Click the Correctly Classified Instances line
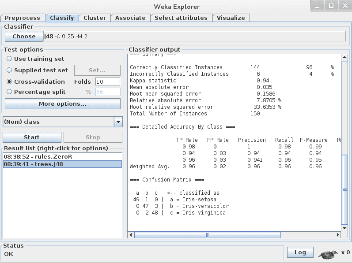Screen dimensions: 352x263 point(232,67)
